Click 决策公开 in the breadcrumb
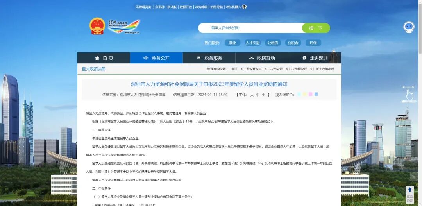Viewport: 422px width, 206px height. [x=276, y=69]
